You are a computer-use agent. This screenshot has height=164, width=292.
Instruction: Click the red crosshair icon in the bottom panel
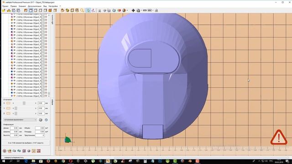[5, 151]
